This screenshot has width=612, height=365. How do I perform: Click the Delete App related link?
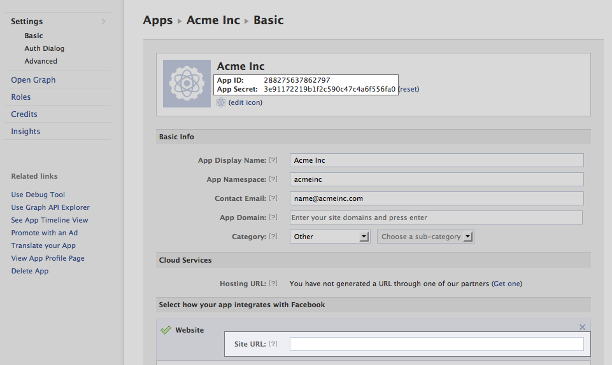coord(30,271)
